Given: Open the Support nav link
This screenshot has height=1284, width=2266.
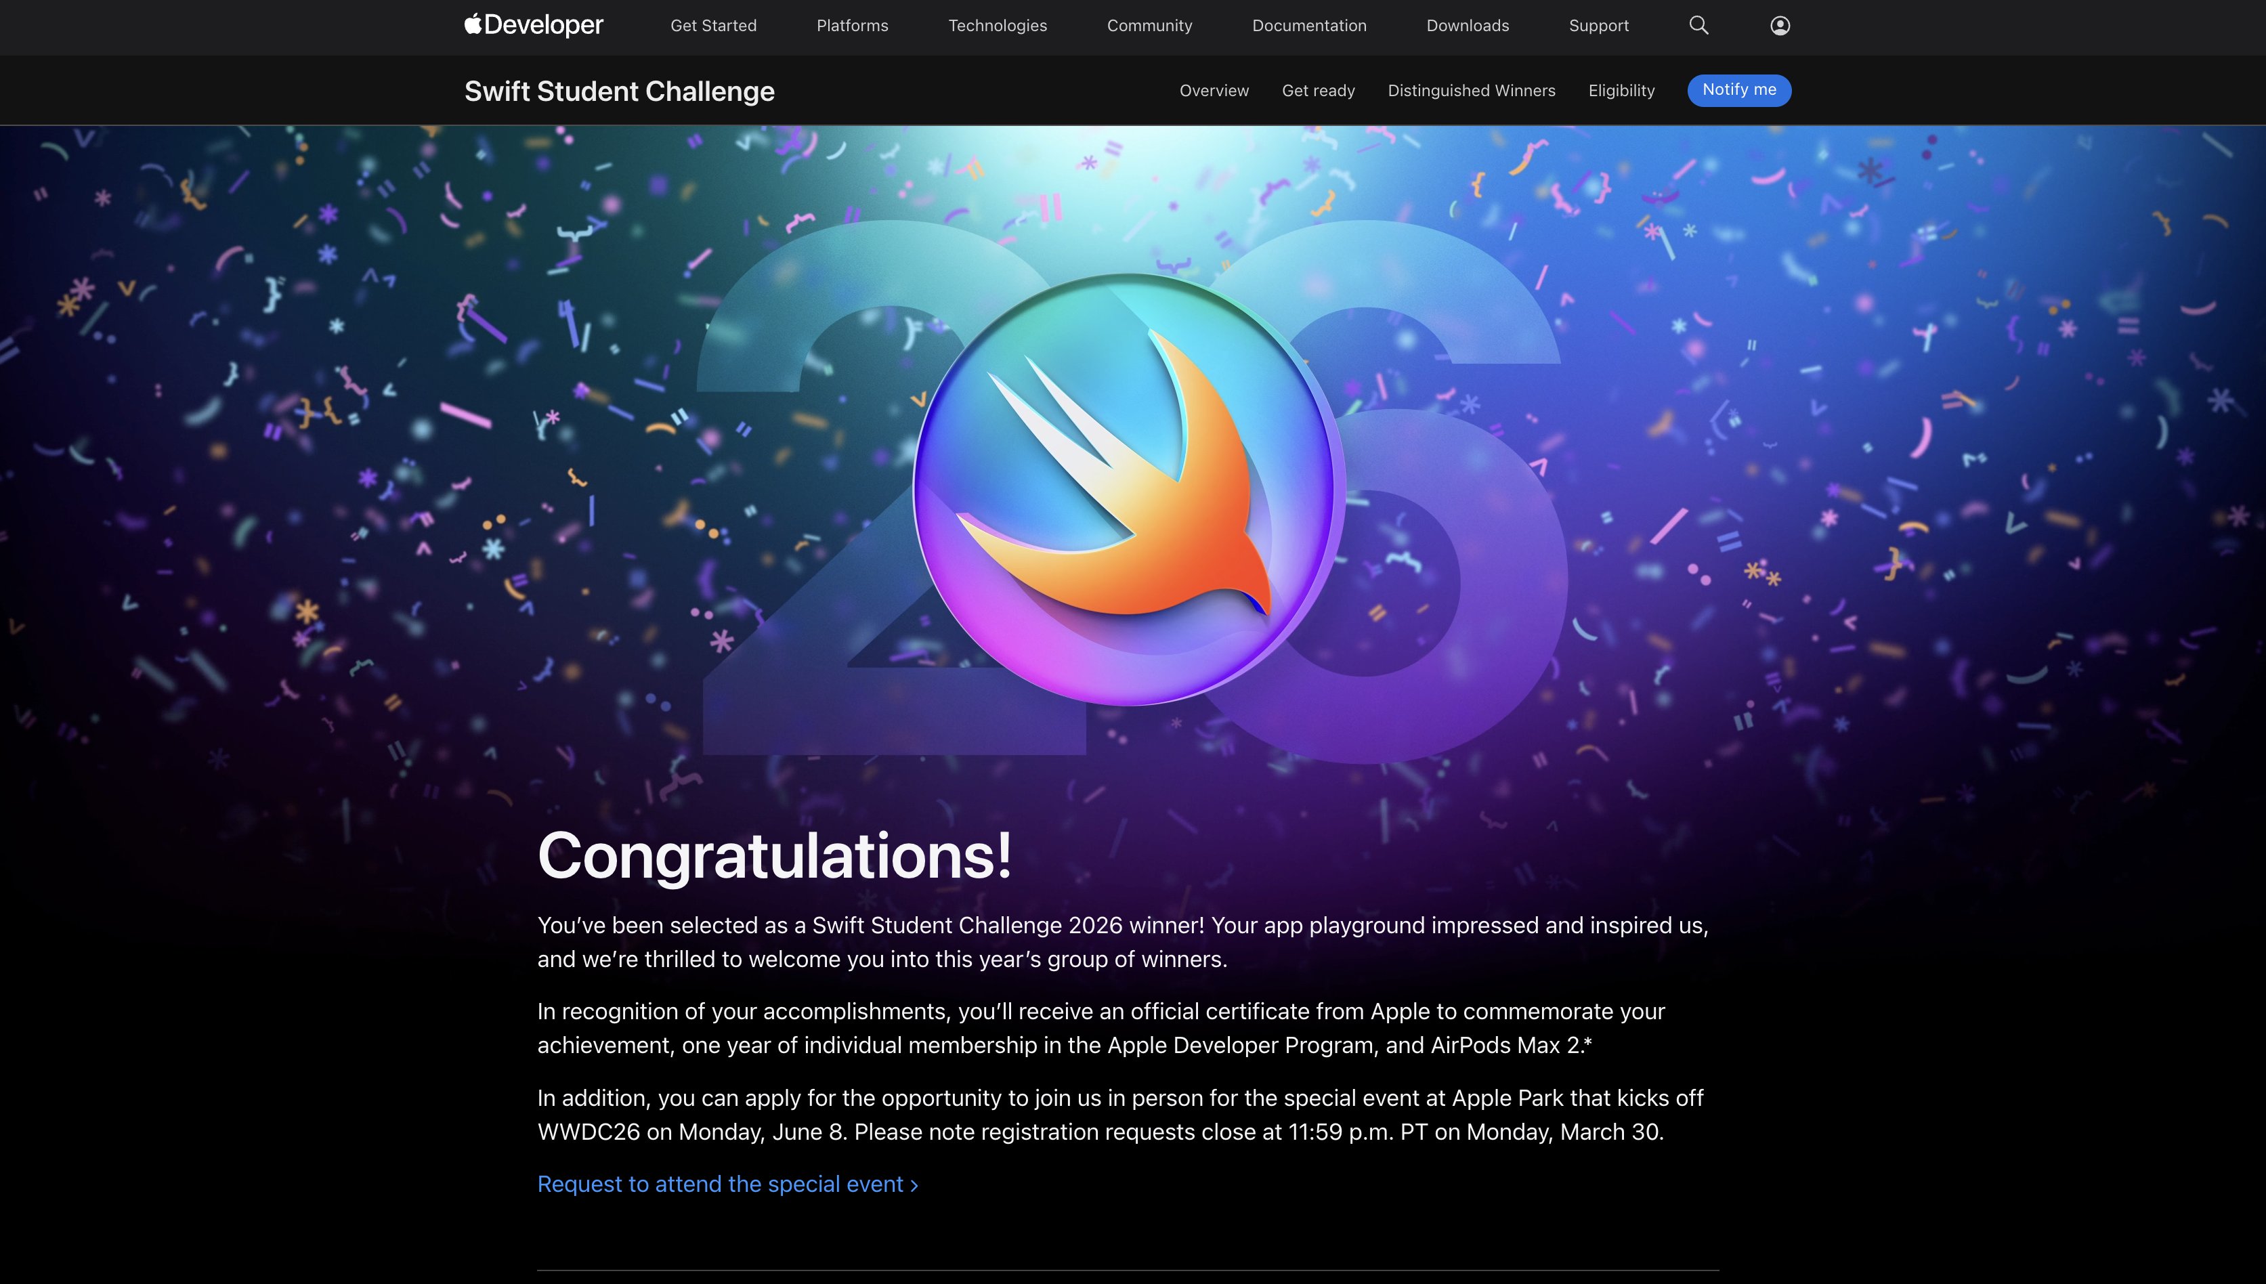Looking at the screenshot, I should pyautogui.click(x=1598, y=26).
